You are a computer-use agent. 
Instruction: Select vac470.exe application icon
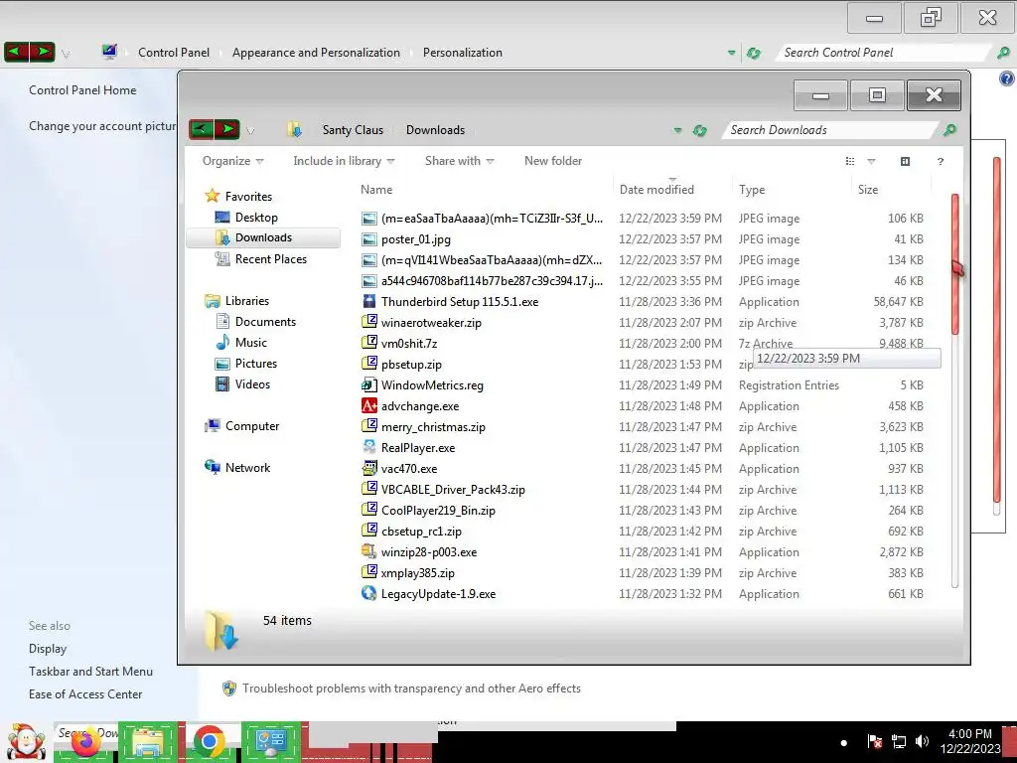(369, 469)
